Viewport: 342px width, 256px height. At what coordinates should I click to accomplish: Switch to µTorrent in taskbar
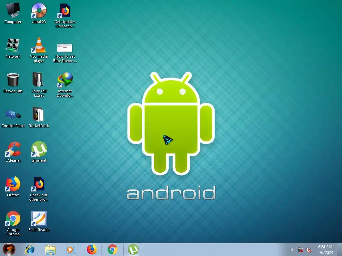point(133,249)
